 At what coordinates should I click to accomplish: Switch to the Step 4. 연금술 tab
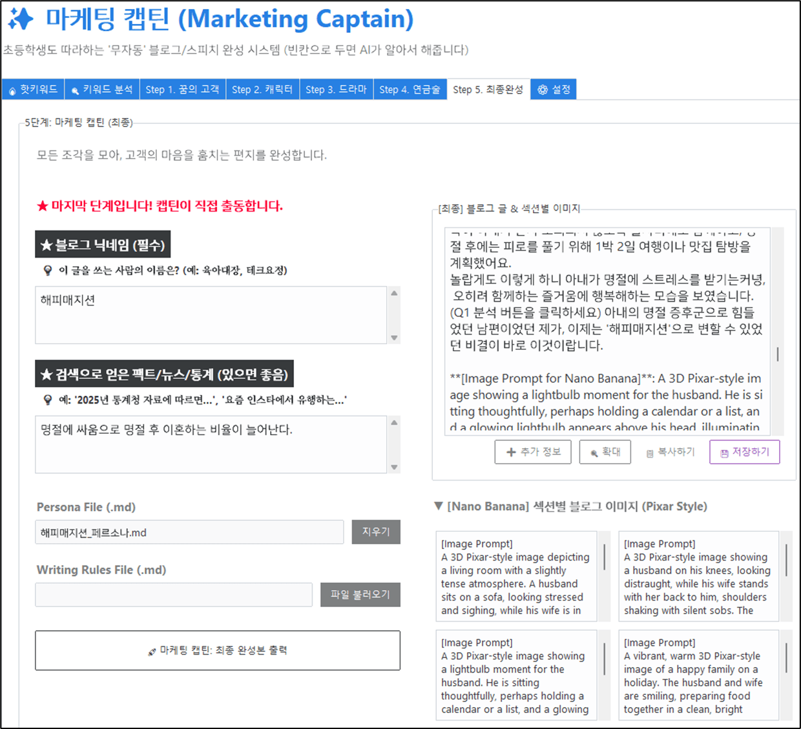[x=410, y=89]
